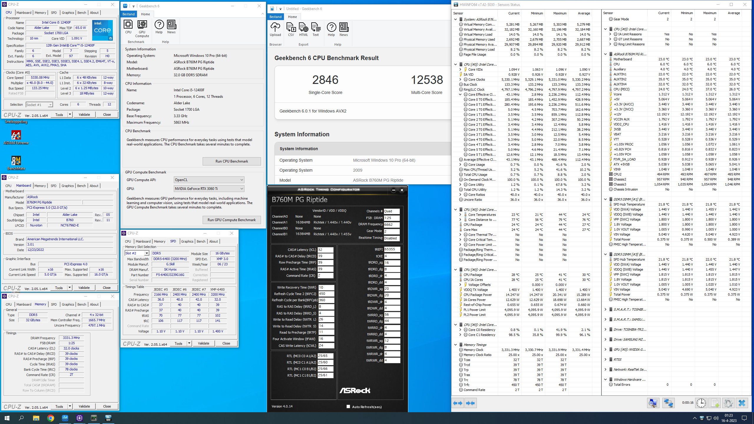
Task: Open File Explorer from the taskbar
Action: point(36,418)
